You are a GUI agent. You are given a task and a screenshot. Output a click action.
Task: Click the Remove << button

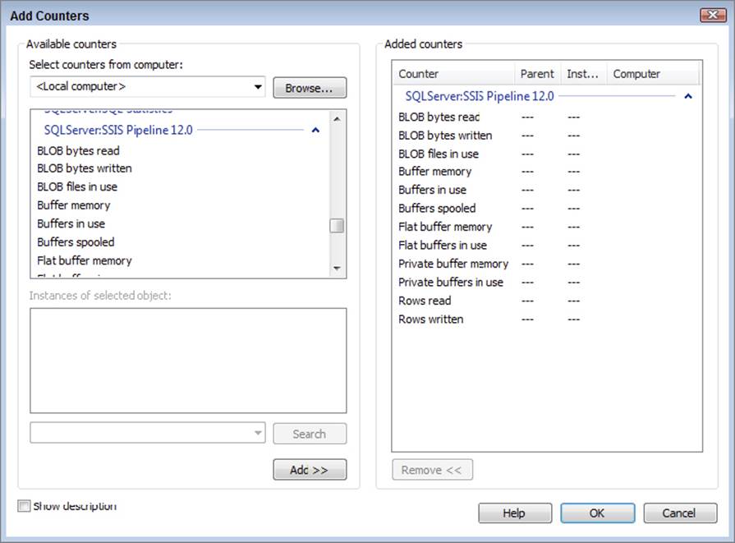(x=432, y=470)
